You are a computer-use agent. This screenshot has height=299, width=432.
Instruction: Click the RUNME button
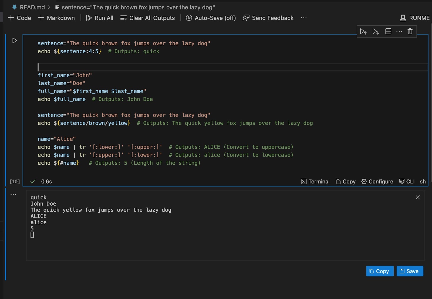415,18
